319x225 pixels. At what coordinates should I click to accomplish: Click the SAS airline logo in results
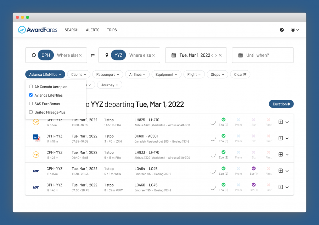(x=36, y=138)
